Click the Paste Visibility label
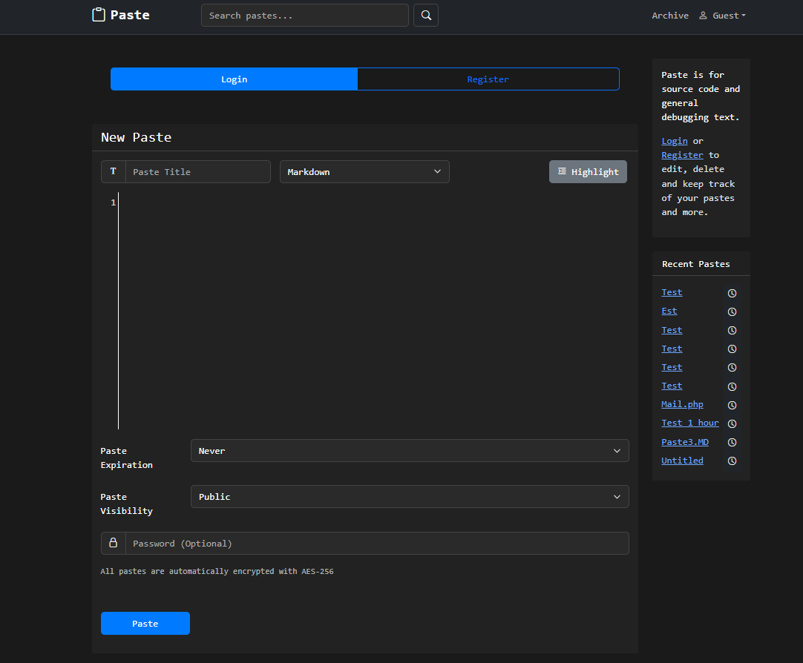The image size is (803, 663). [126, 504]
